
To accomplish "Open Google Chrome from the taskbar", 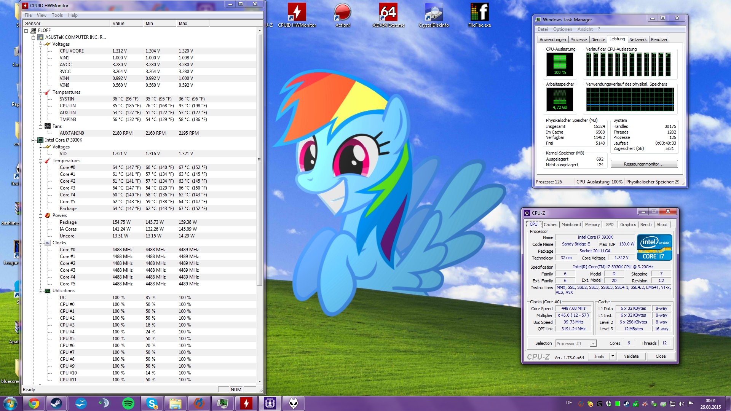I will (34, 403).
